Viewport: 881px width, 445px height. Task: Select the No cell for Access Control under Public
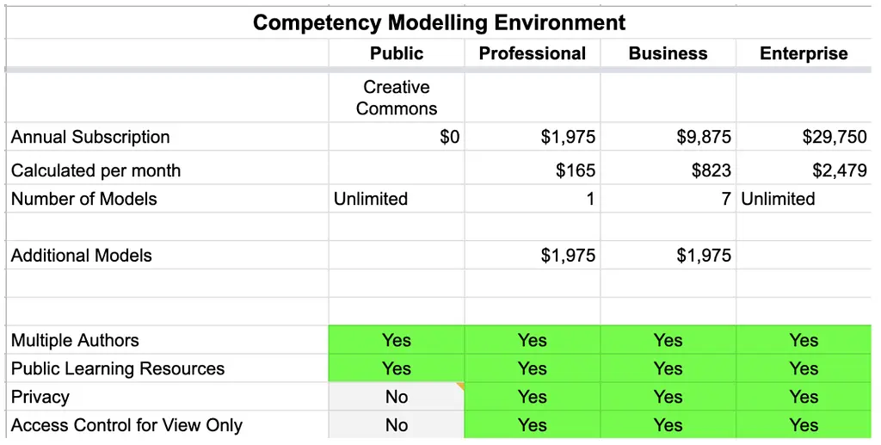pos(397,425)
